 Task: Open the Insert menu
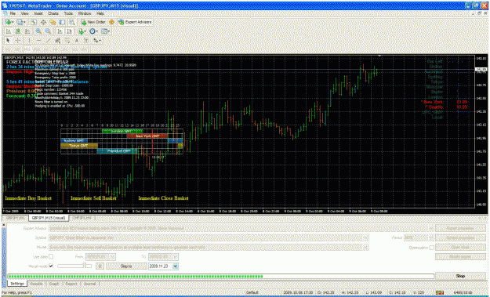[x=38, y=14]
